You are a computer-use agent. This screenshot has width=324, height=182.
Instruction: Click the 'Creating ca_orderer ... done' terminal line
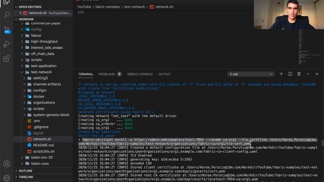[105, 124]
